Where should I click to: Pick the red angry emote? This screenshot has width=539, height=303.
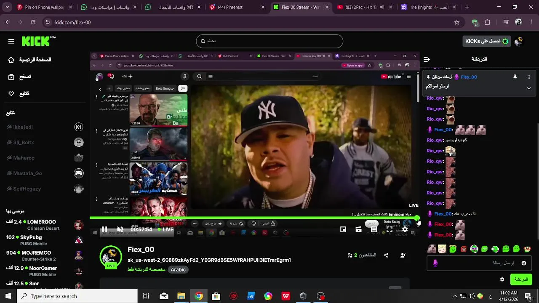[464, 249]
